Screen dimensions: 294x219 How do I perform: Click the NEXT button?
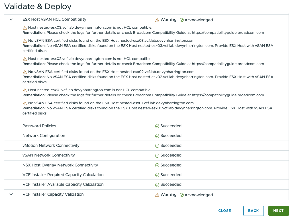(x=278, y=211)
